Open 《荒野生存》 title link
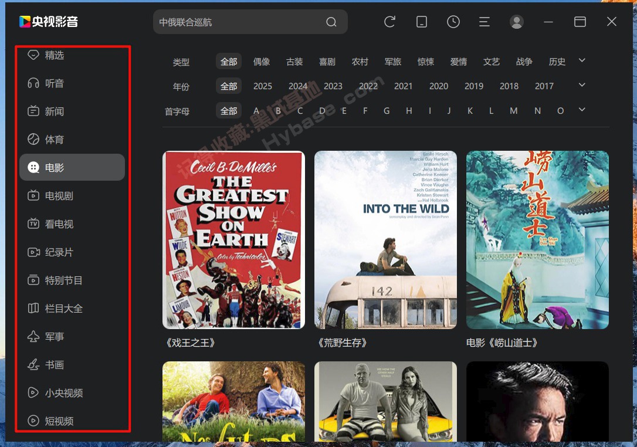Screen dimensions: 637x447 tap(343, 343)
